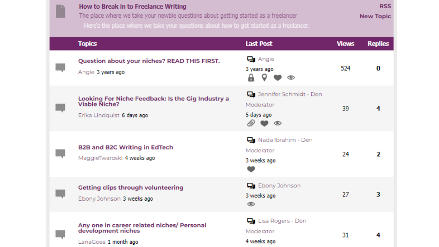
Task: Click speech bubble icon beside Getting clips topic
Action: 60,194
